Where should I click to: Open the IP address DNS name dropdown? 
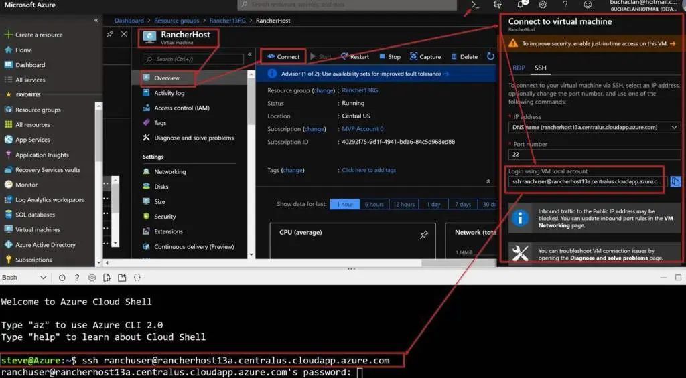coord(595,127)
